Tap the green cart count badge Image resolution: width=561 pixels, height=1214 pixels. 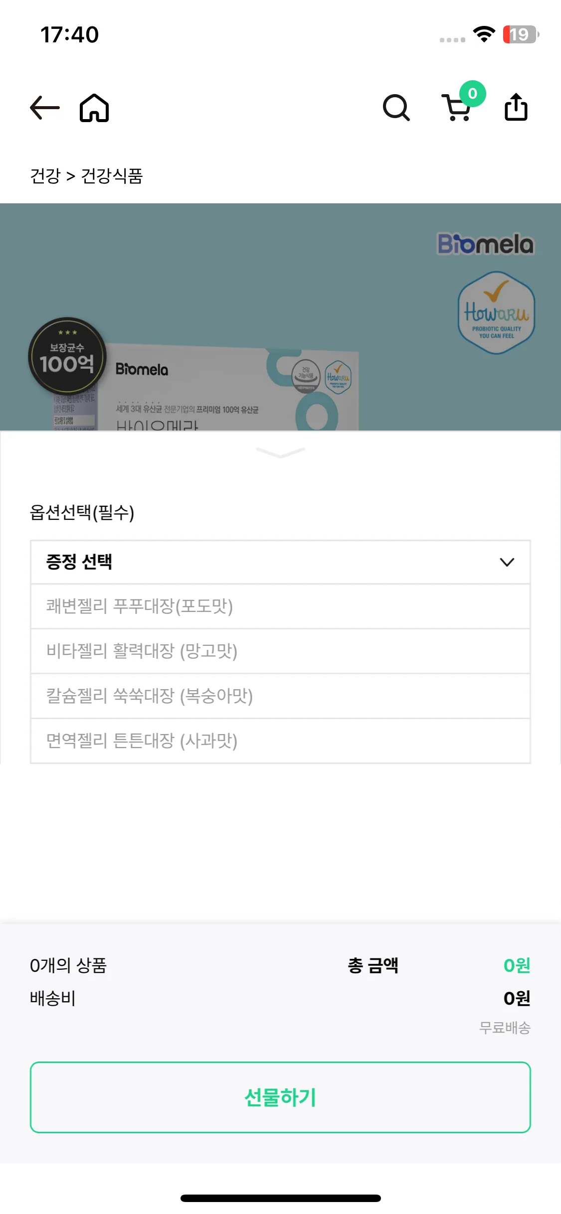point(473,93)
